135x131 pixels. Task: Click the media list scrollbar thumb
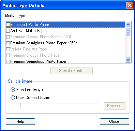point(128,31)
